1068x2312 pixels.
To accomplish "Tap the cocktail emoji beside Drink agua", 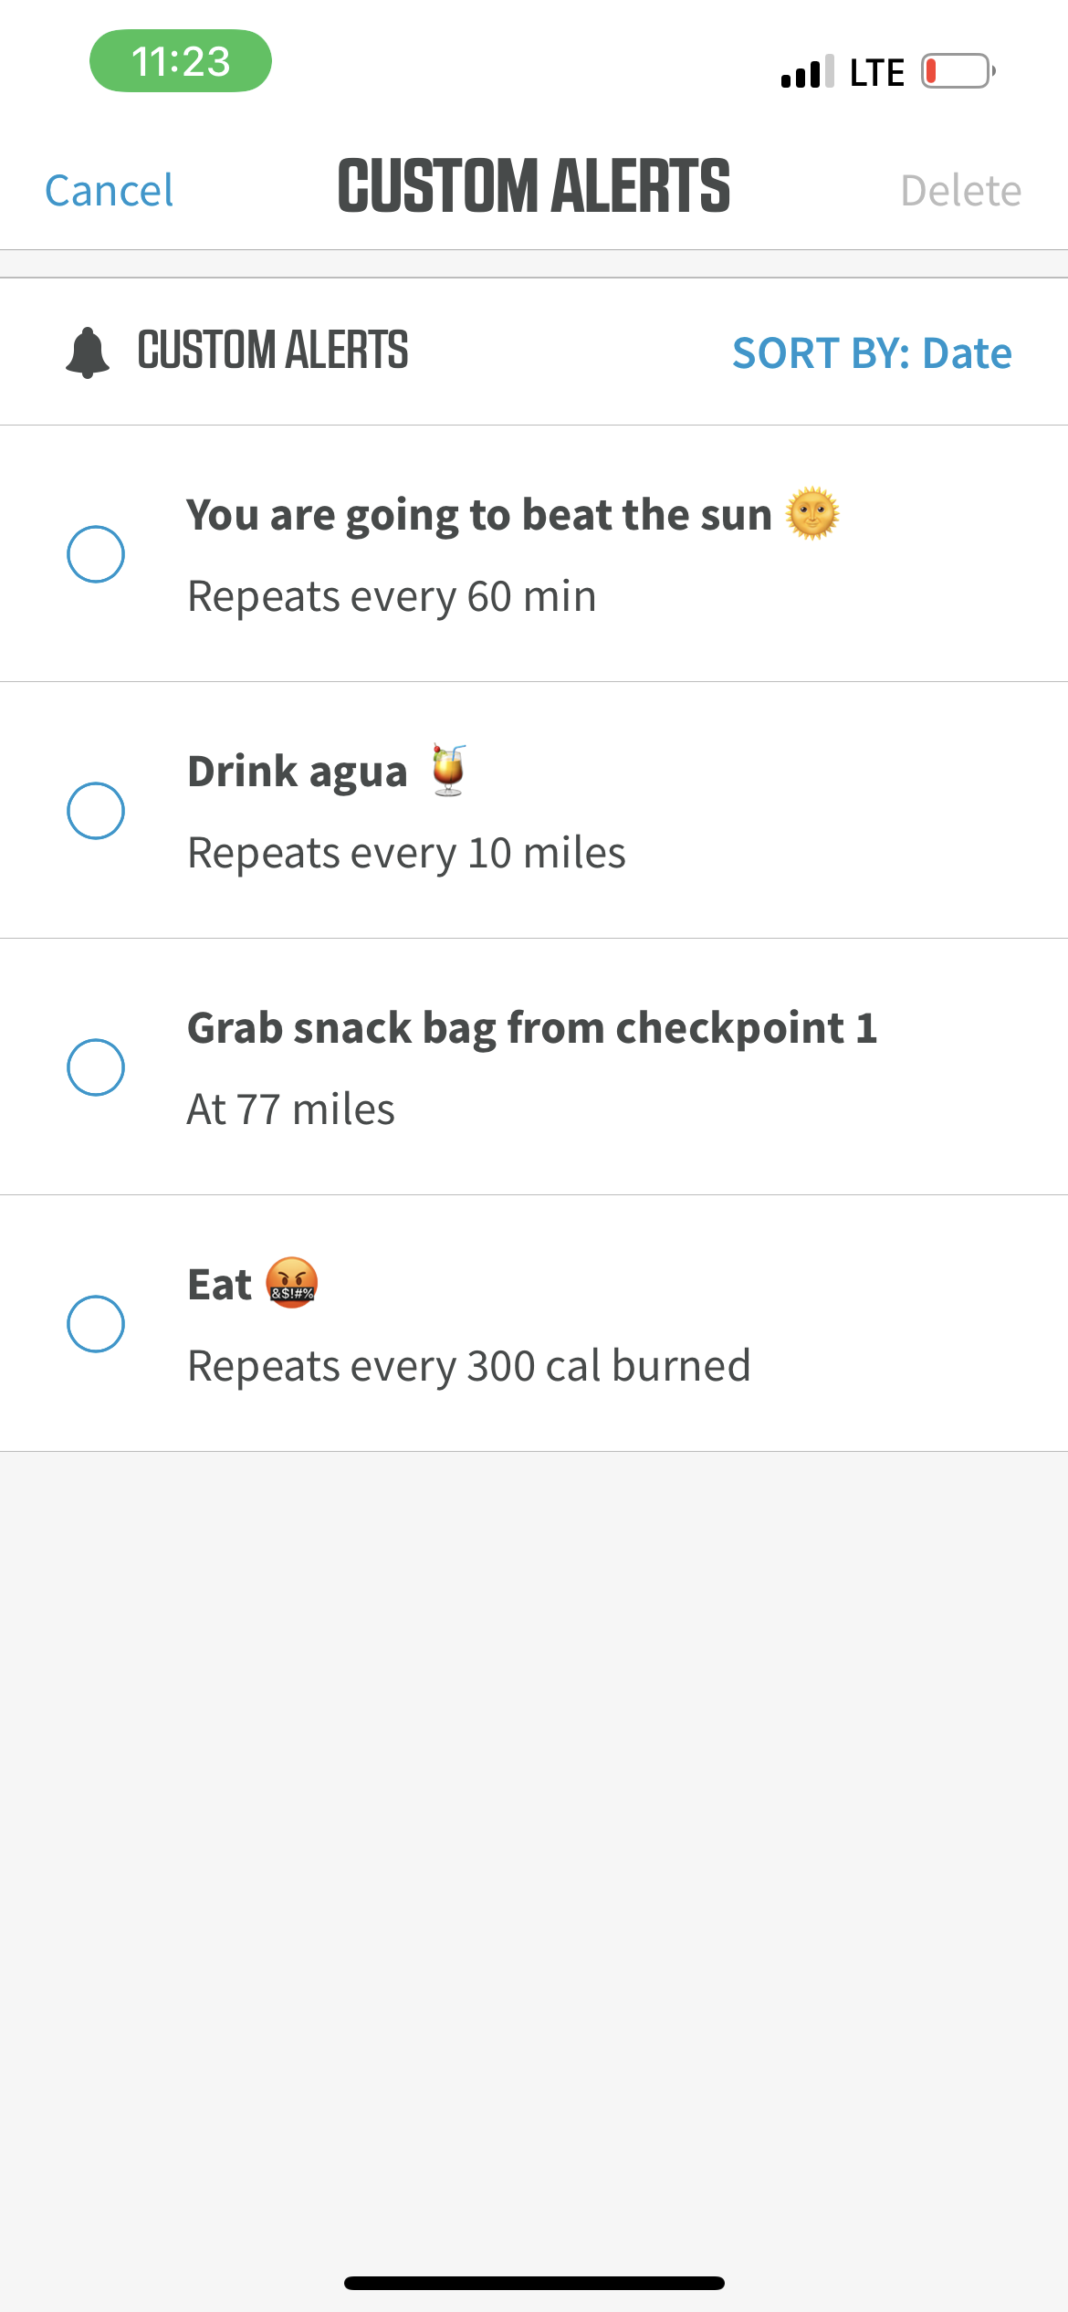I will point(448,771).
